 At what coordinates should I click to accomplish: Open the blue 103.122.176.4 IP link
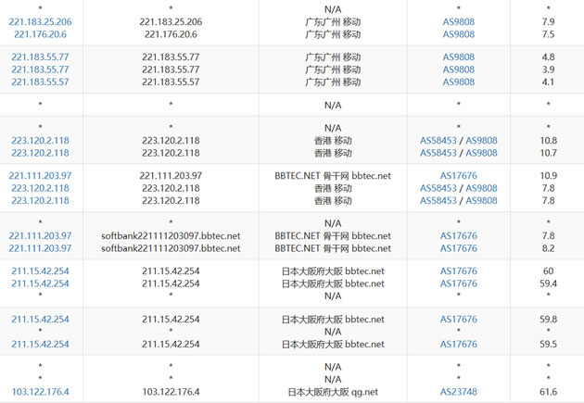tap(41, 392)
